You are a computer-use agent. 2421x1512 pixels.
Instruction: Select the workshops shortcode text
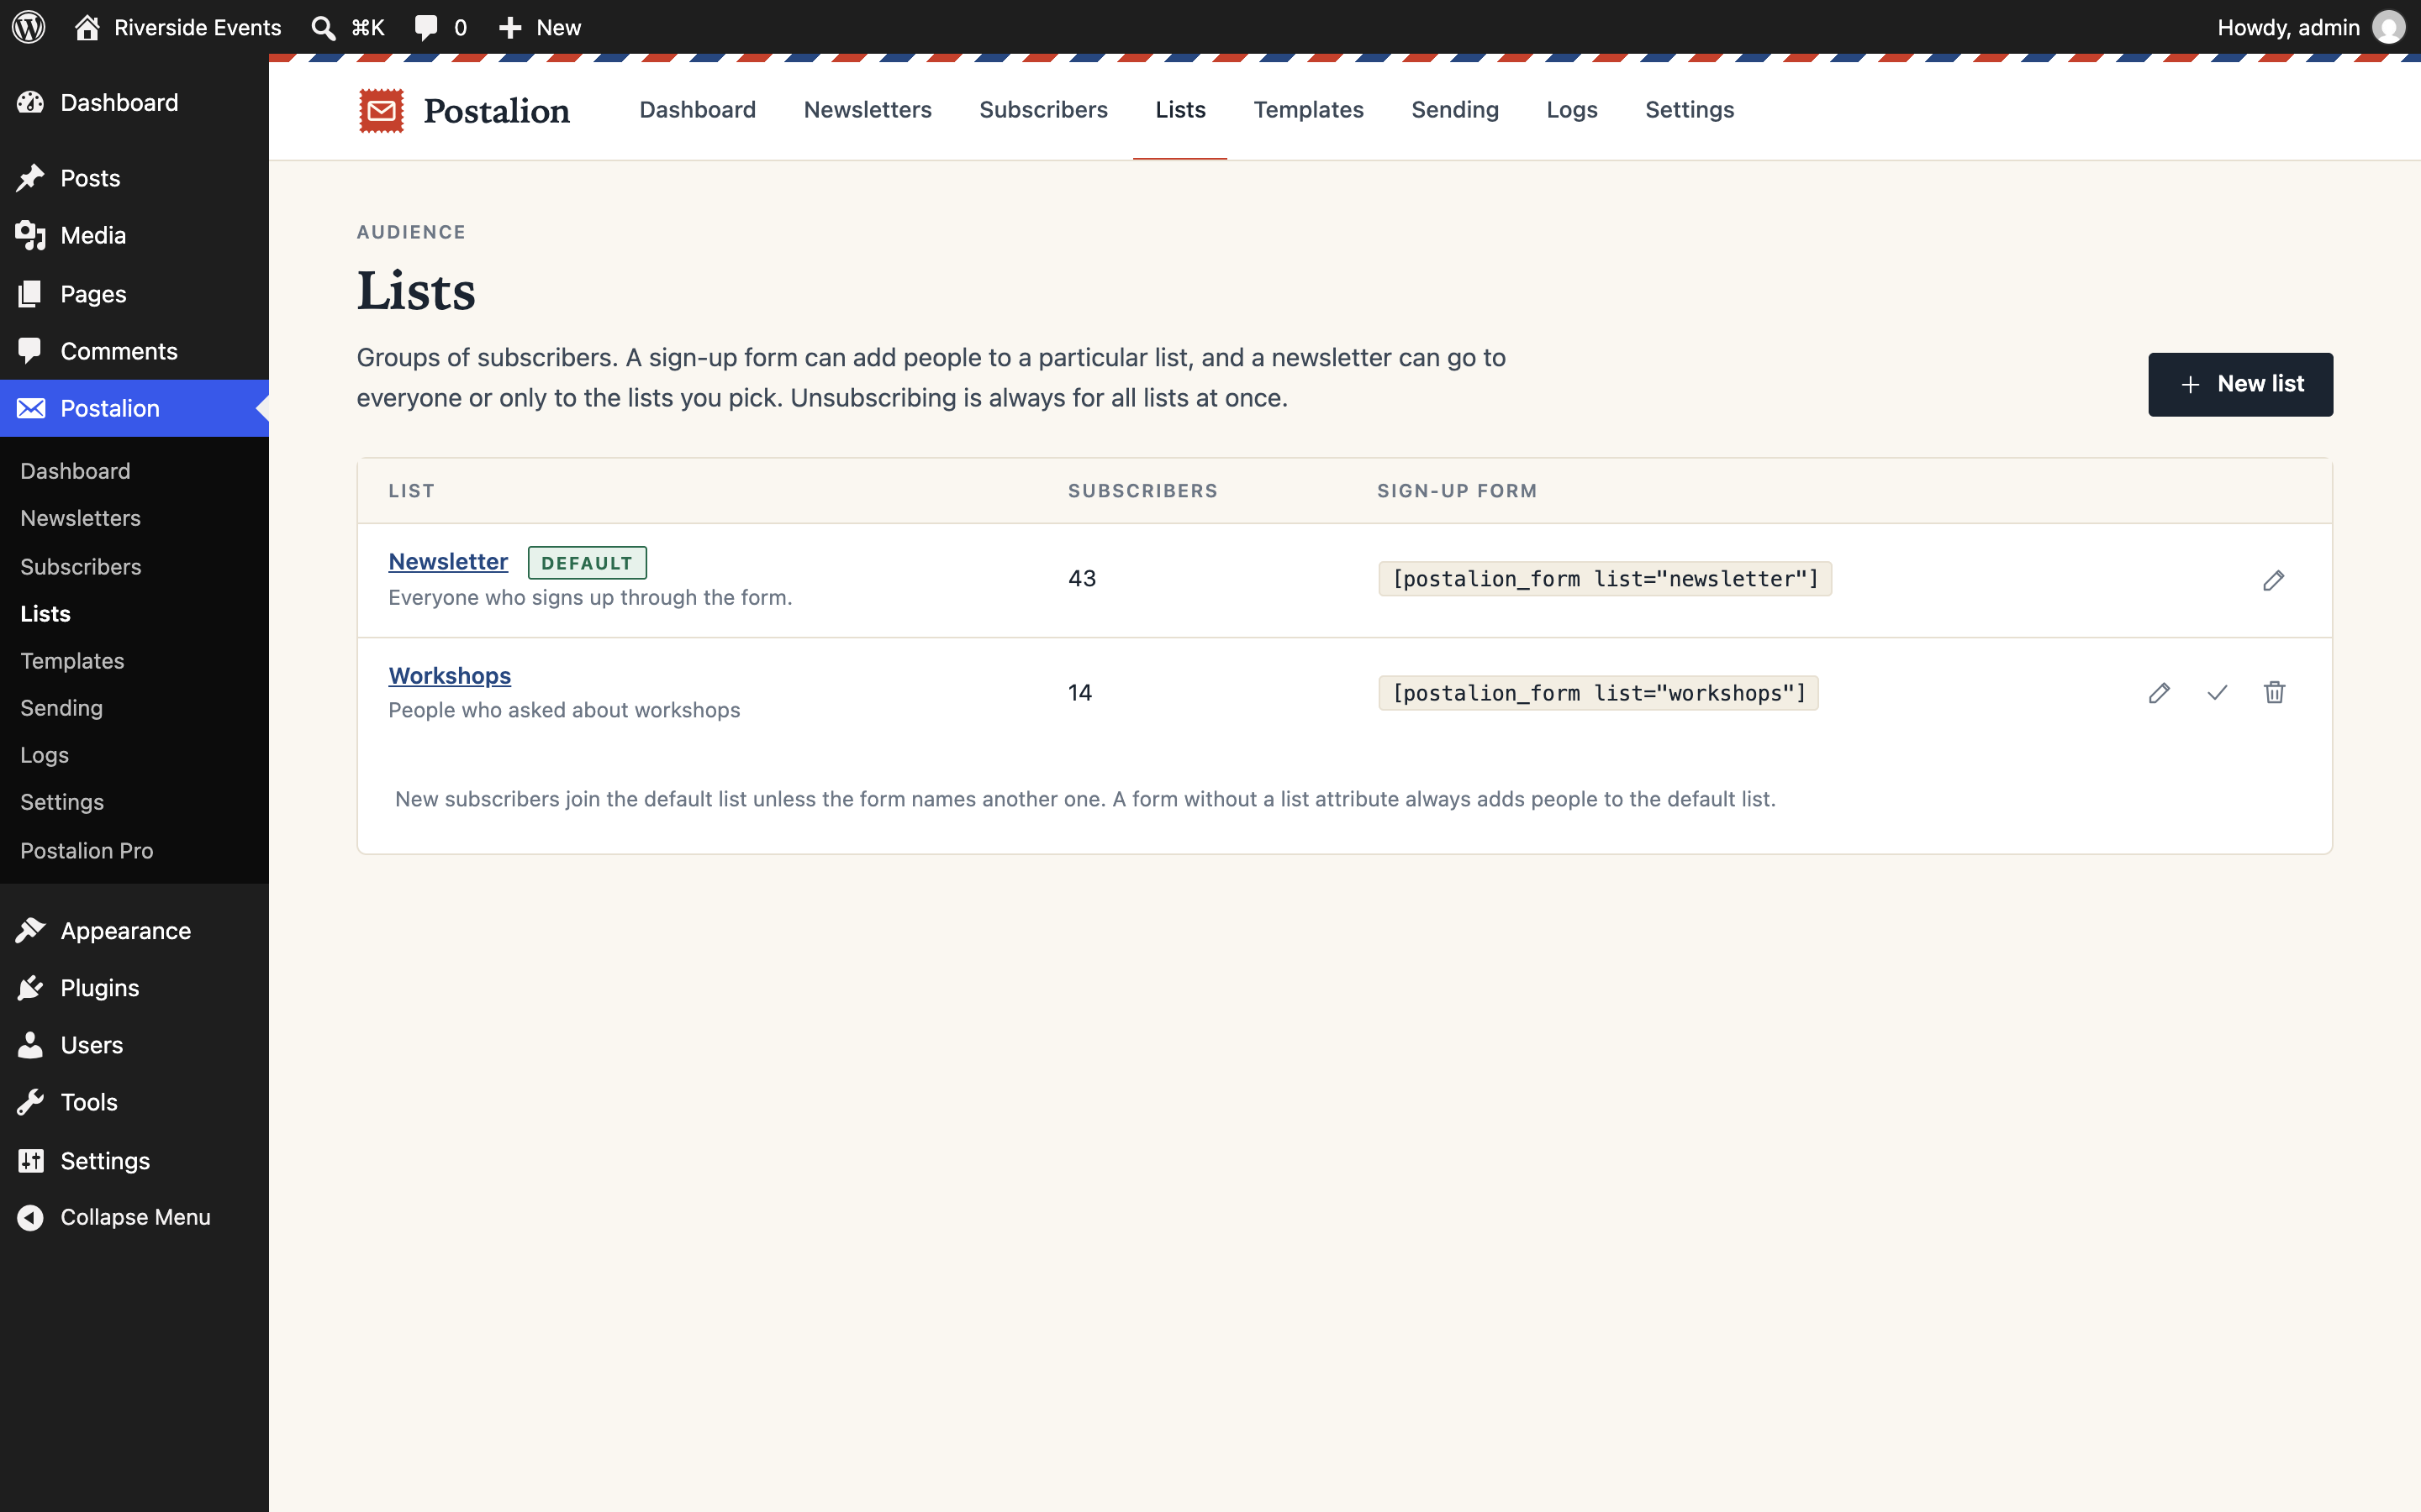(1599, 693)
